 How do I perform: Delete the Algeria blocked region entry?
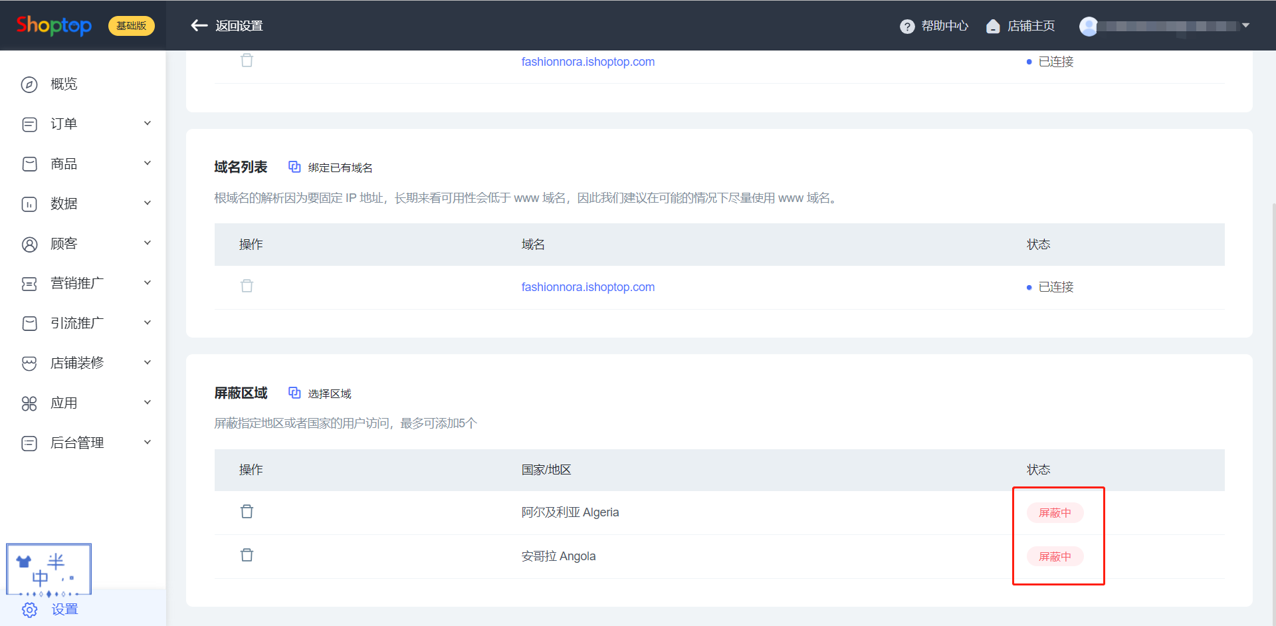[x=247, y=512]
